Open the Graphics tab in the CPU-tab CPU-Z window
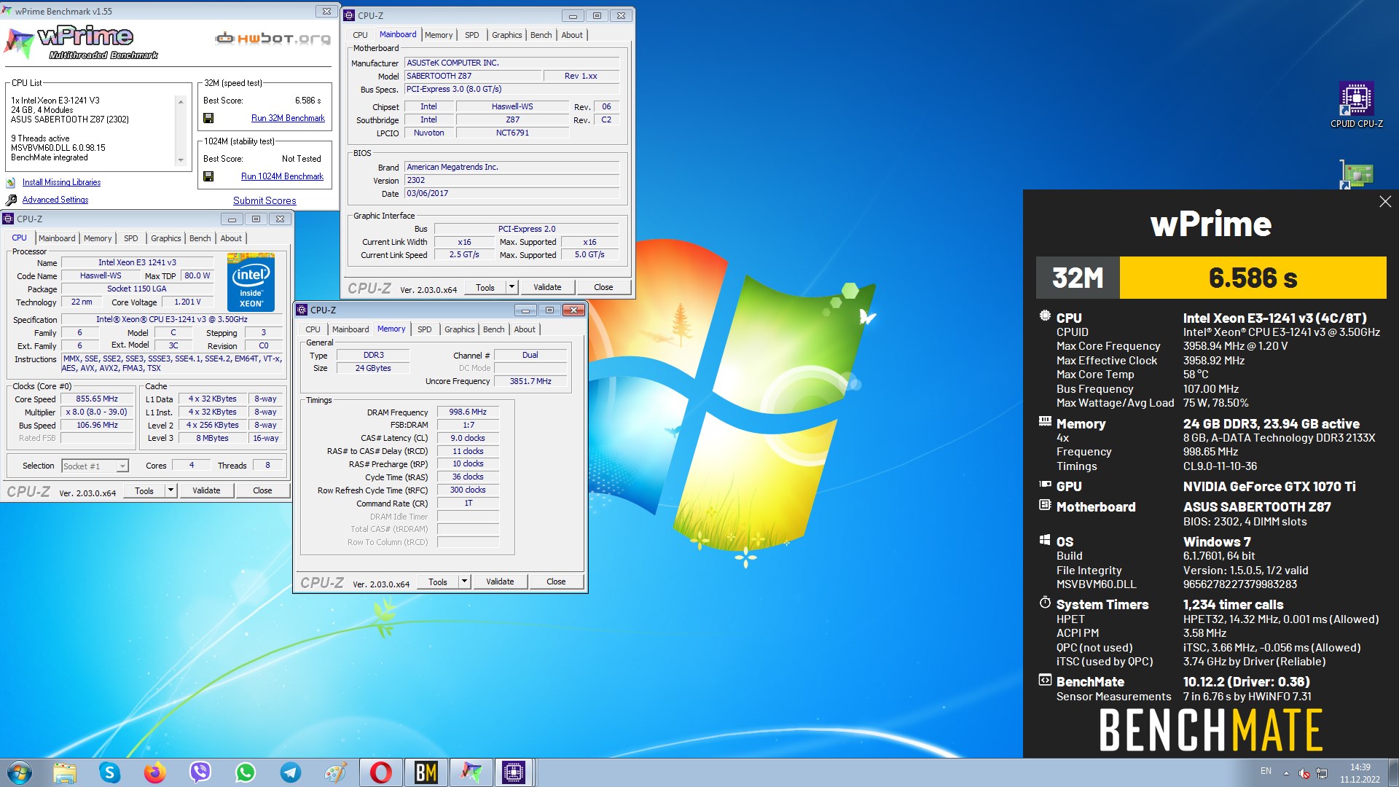Screen dimensions: 1399x787 point(165,238)
